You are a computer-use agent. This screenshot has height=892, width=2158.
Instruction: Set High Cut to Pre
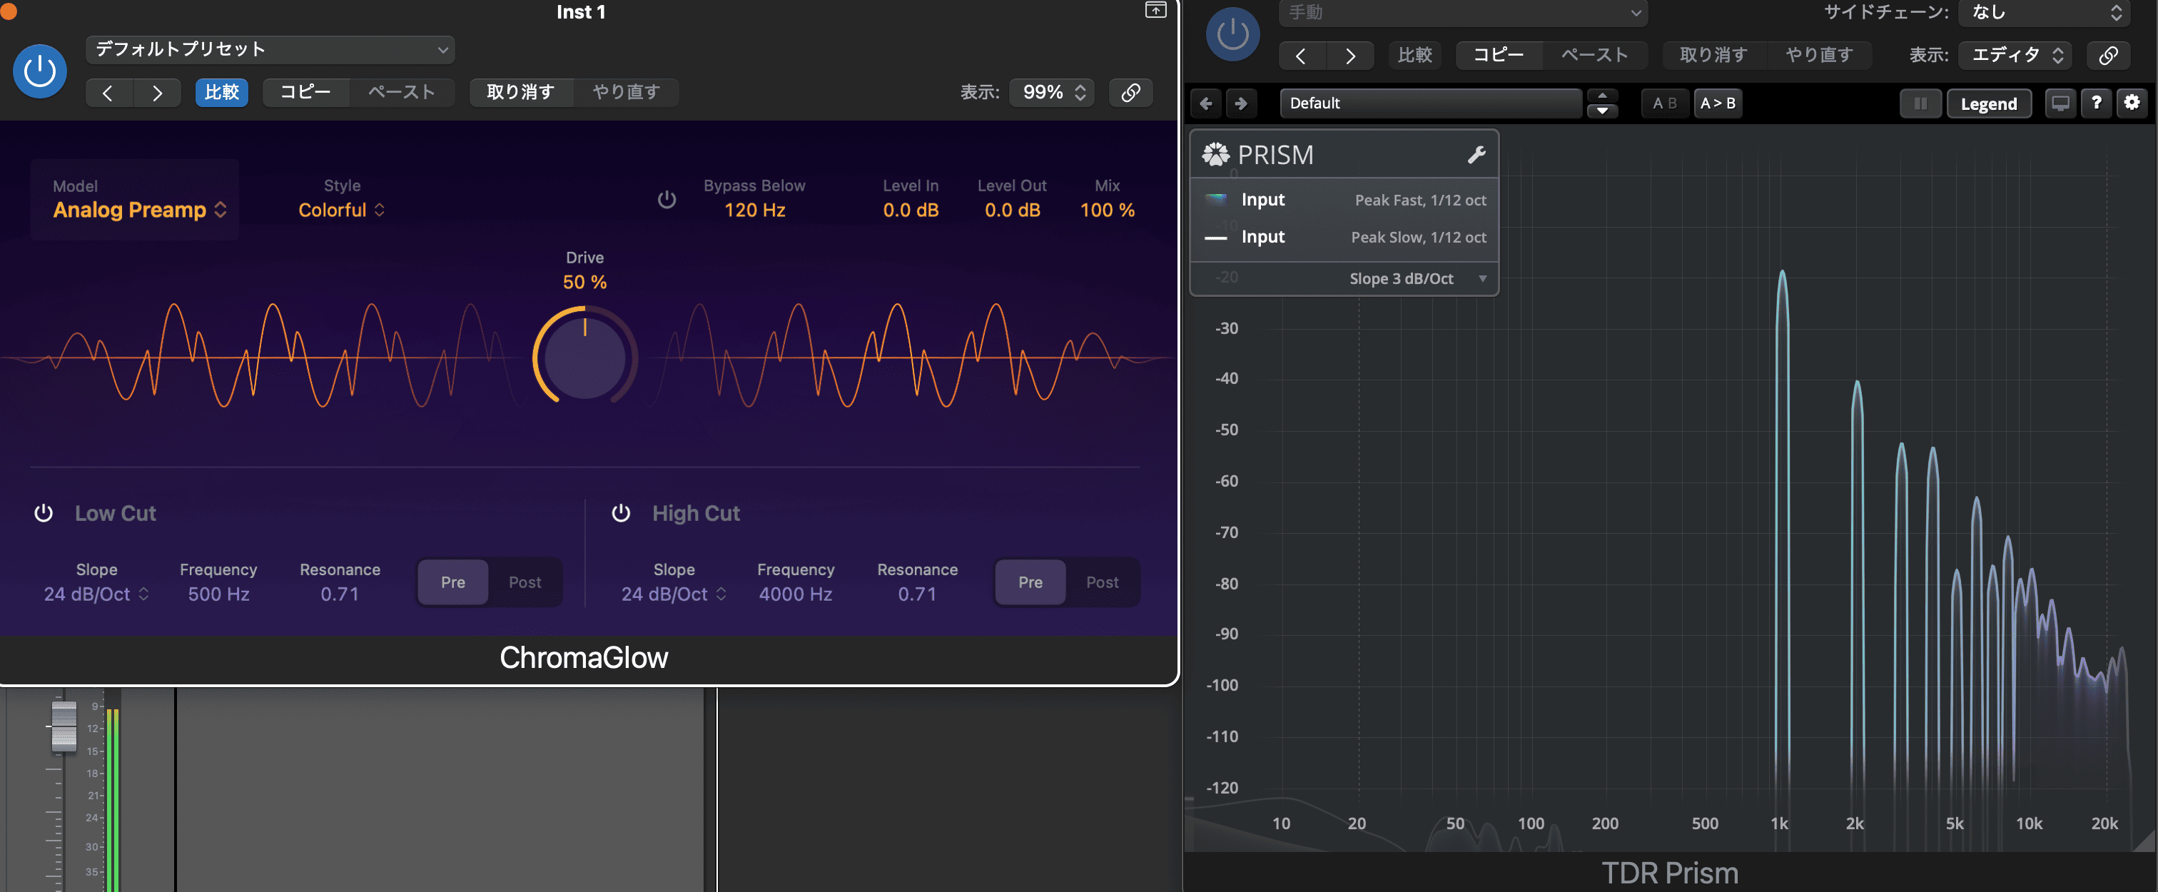[x=1030, y=582]
